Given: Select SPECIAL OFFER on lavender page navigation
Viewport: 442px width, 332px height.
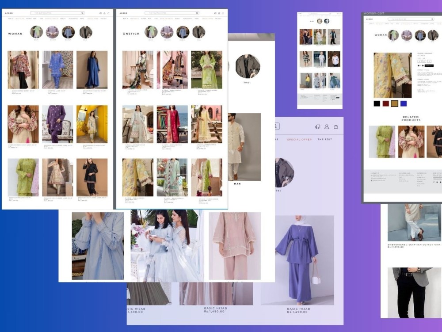Looking at the screenshot, I should [x=299, y=140].
